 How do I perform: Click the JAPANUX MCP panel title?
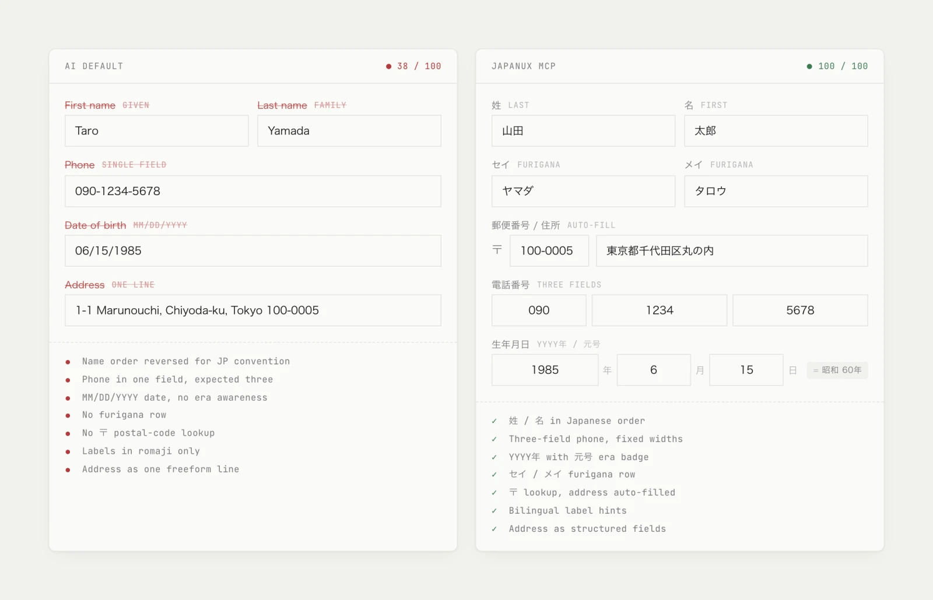[x=524, y=66]
